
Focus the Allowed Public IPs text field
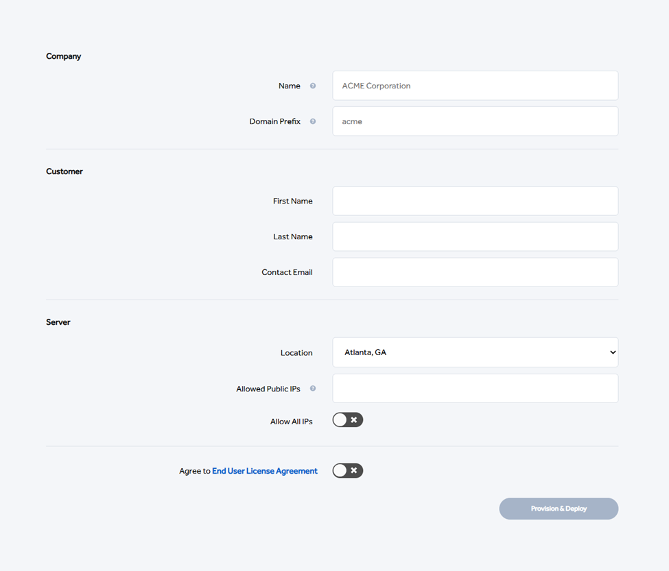pyautogui.click(x=476, y=388)
